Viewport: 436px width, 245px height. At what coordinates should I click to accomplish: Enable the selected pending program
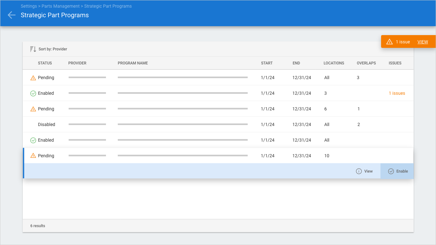pos(397,171)
